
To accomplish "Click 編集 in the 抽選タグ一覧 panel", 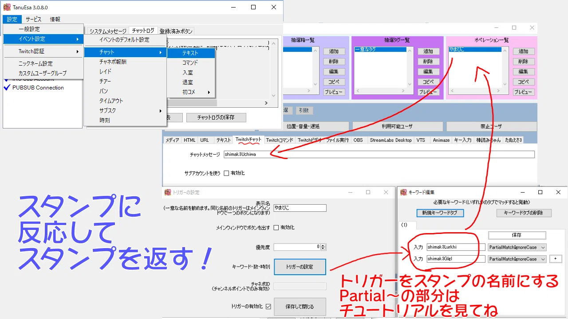I will pyautogui.click(x=428, y=72).
